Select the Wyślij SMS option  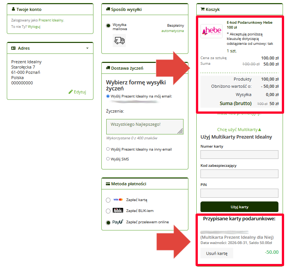[x=108, y=159]
